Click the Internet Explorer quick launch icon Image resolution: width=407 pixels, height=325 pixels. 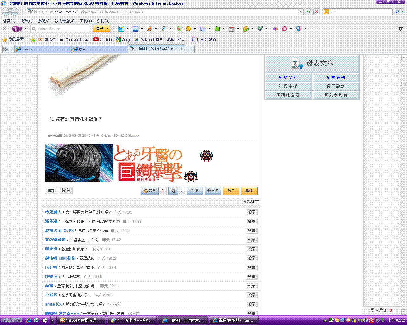tap(29, 320)
